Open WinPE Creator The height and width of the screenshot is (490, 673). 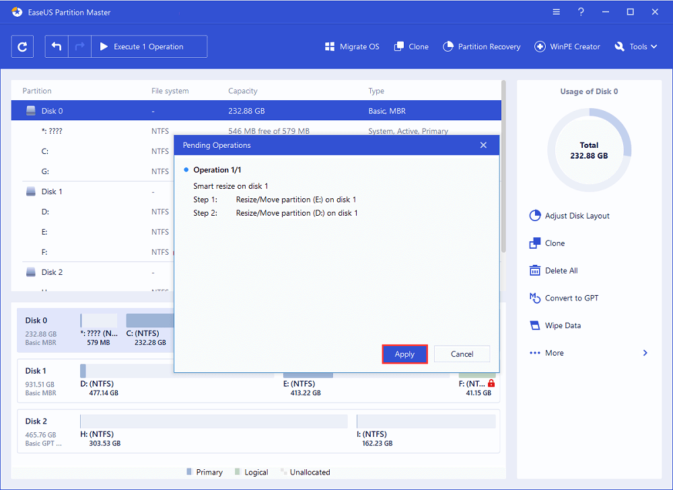pyautogui.click(x=567, y=47)
